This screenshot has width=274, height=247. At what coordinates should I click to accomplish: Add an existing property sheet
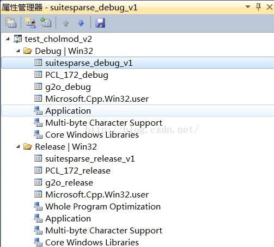(x=46, y=22)
